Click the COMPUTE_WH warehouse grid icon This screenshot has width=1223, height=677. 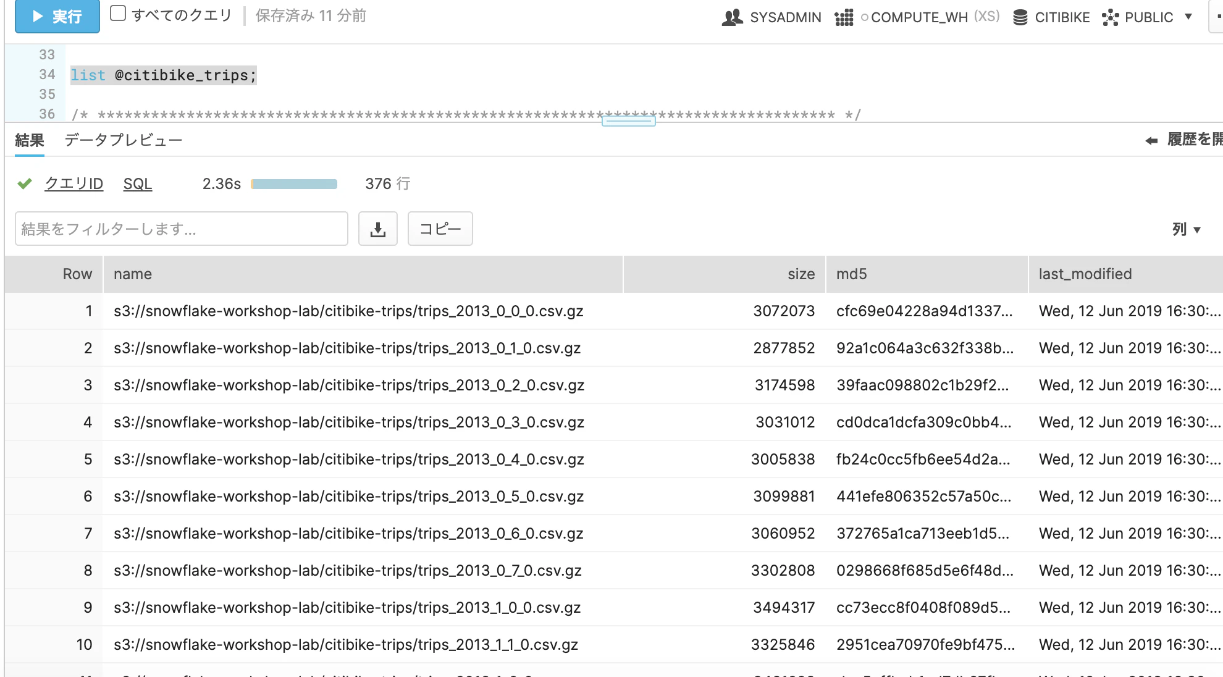[844, 17]
